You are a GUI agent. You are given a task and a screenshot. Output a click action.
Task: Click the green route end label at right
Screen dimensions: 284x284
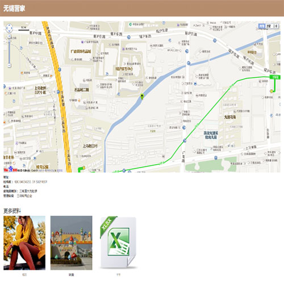[275, 77]
